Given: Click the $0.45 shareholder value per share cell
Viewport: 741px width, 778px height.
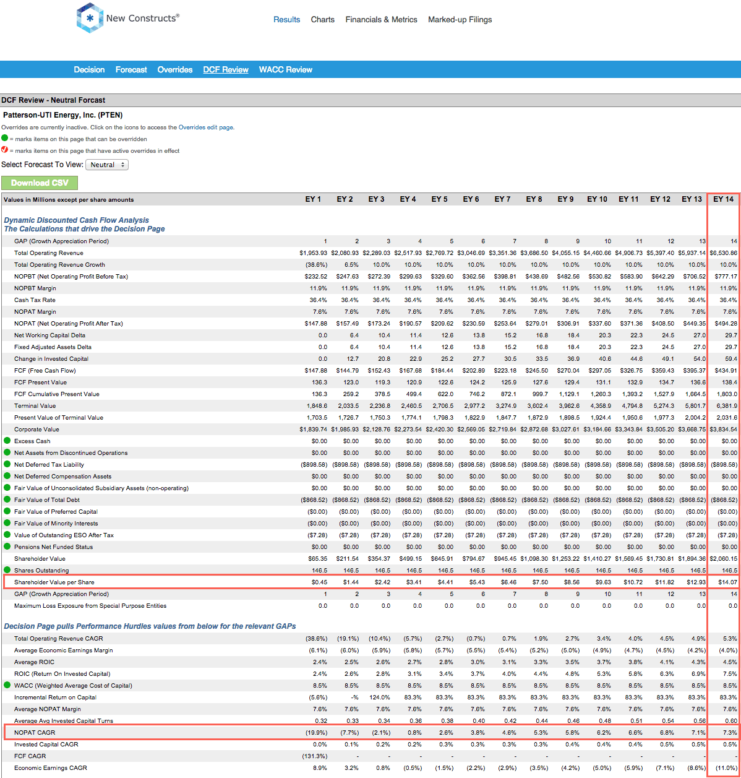Looking at the screenshot, I should pyautogui.click(x=319, y=582).
